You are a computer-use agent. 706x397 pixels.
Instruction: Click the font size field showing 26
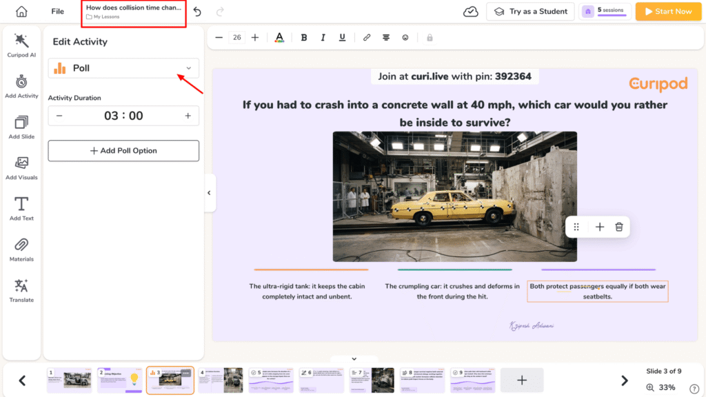pyautogui.click(x=237, y=37)
